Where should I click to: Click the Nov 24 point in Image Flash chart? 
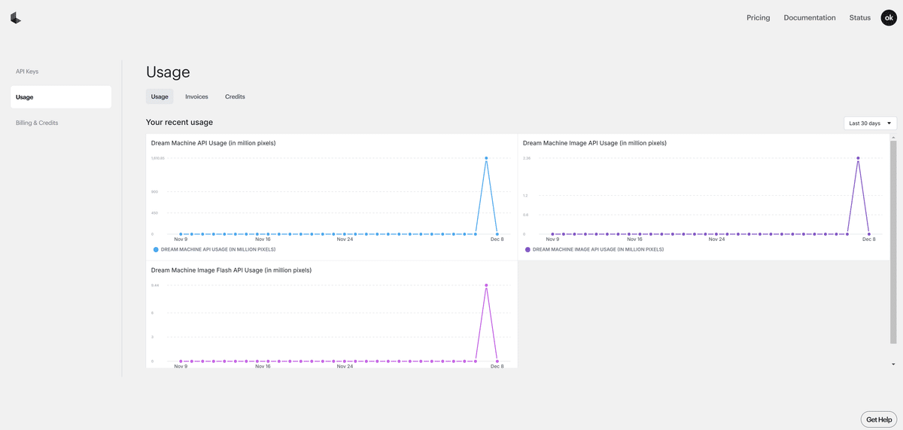[345, 361]
